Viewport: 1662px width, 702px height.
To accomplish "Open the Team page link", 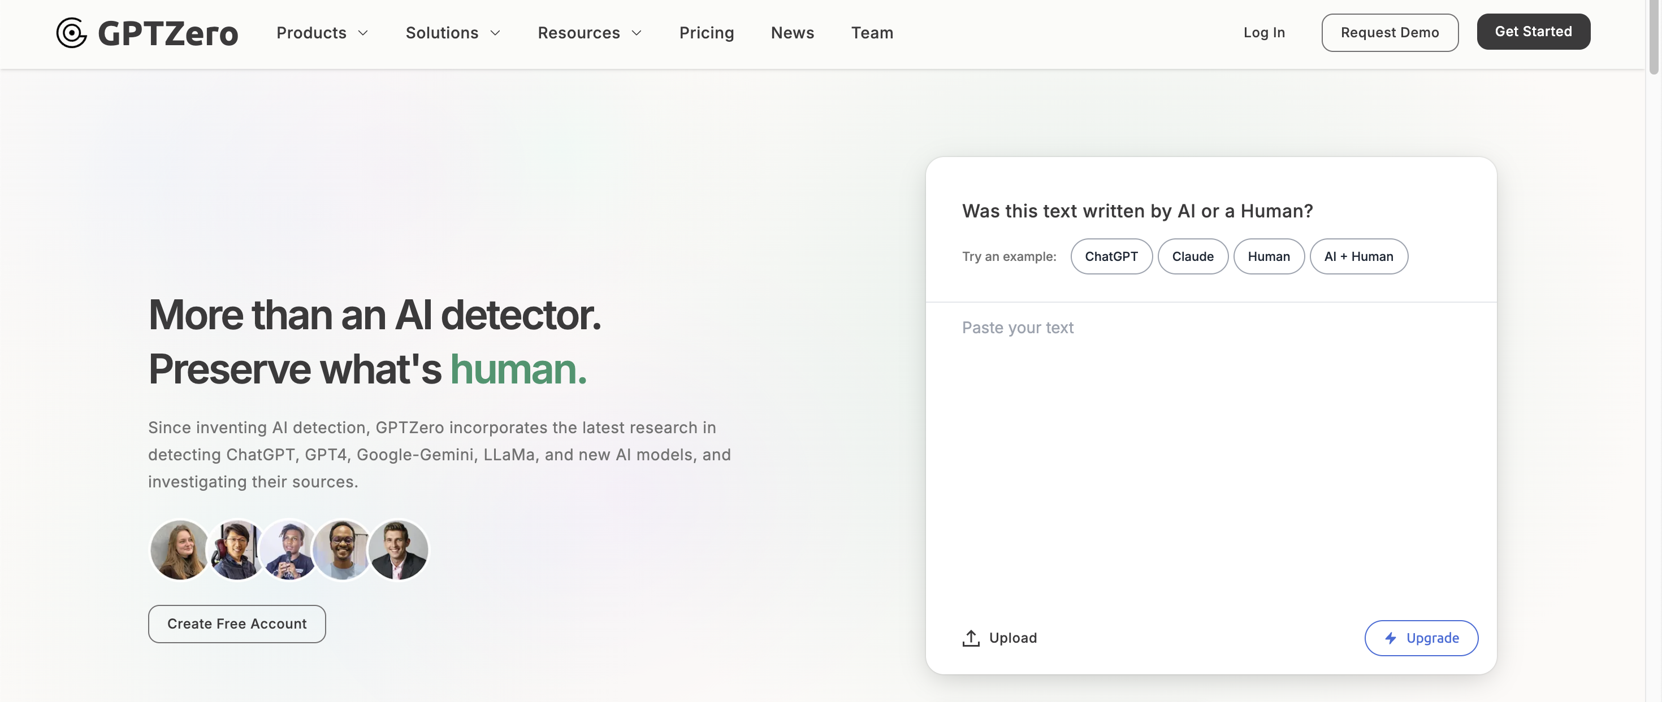I will [872, 33].
